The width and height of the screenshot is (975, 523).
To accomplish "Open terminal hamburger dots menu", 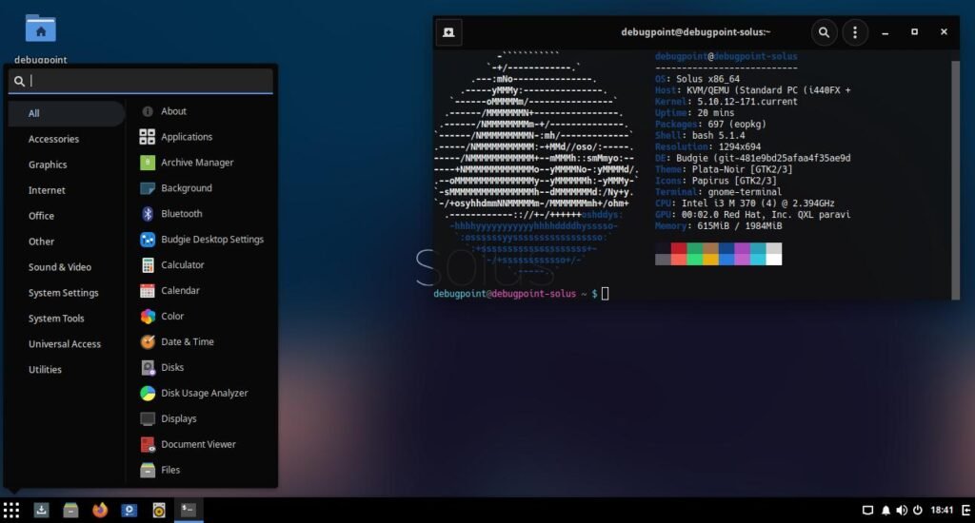I will click(x=855, y=32).
